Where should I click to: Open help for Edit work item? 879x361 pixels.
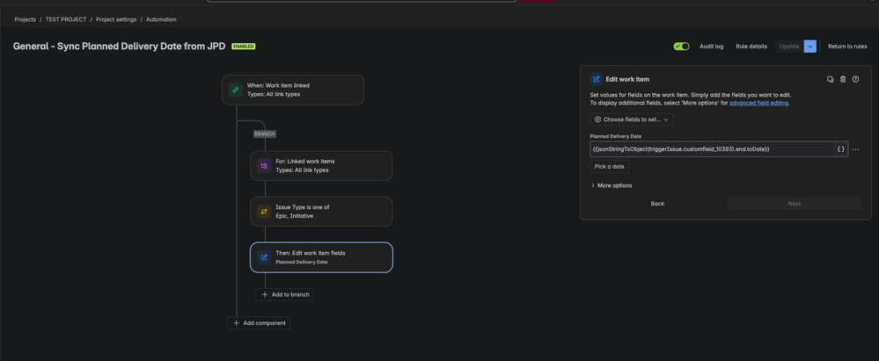coord(855,79)
